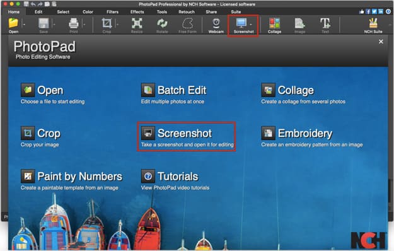Viewport: 394px width, 251px height.
Task: Click the Save floppy disk toolbar icon
Action: 43,23
